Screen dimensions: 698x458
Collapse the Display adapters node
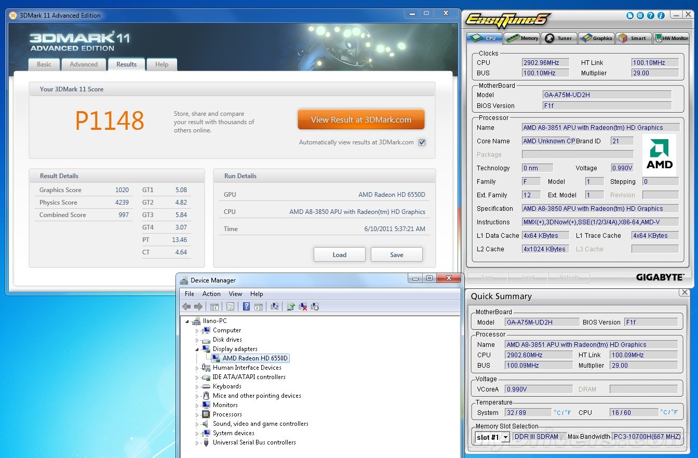[x=197, y=349]
